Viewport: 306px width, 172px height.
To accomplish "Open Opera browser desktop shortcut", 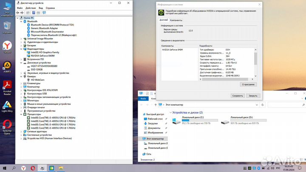I will click(x=7, y=127).
